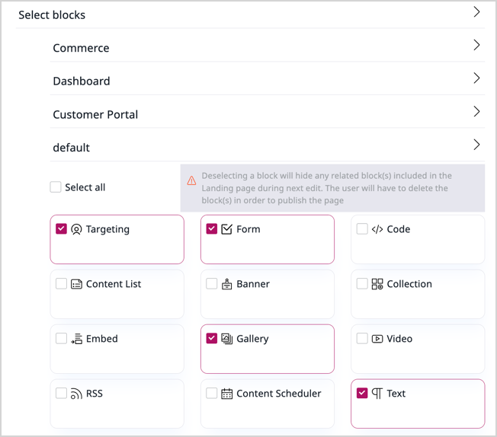This screenshot has width=497, height=437.
Task: Click the Content List icon
Action: point(76,284)
